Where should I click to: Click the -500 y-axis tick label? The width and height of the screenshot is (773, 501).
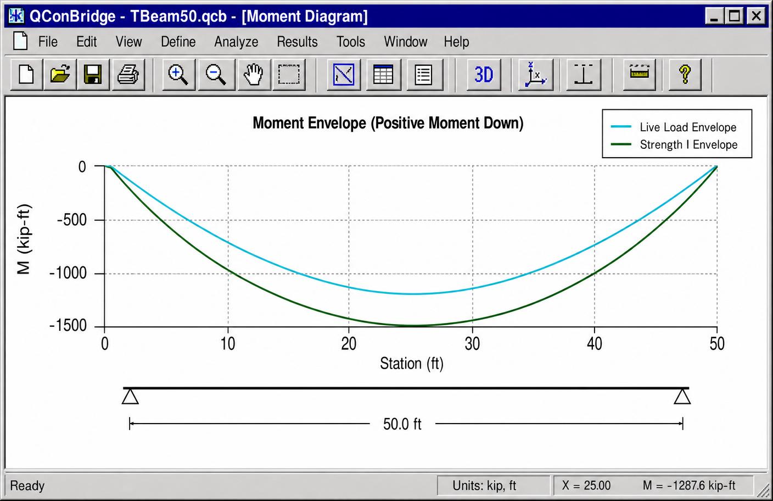(x=72, y=220)
